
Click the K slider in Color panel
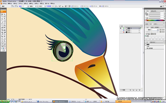(155, 18)
